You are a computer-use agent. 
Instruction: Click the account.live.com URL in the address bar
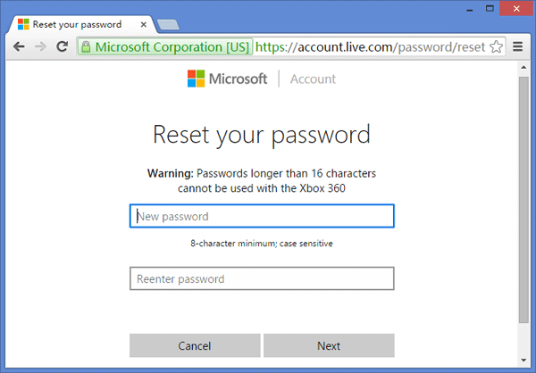[370, 47]
